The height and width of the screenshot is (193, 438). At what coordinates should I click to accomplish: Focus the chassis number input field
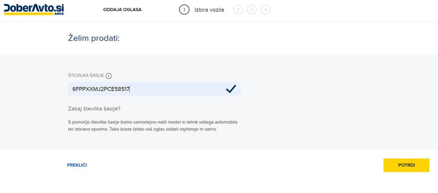click(x=177, y=89)
